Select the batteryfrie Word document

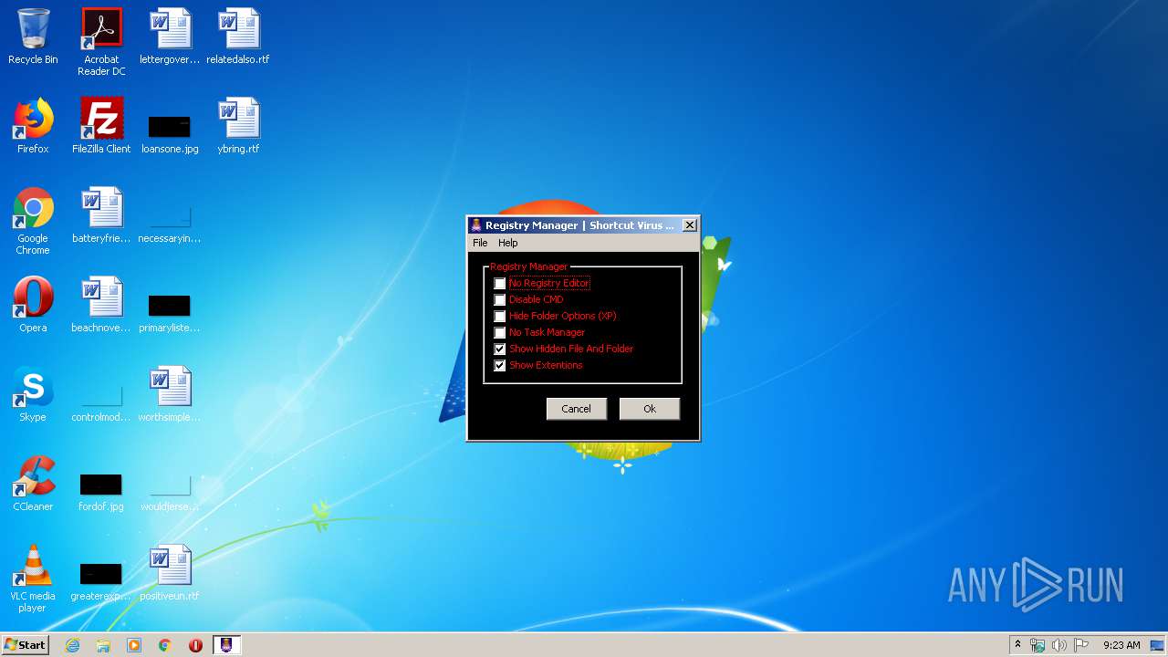(101, 215)
